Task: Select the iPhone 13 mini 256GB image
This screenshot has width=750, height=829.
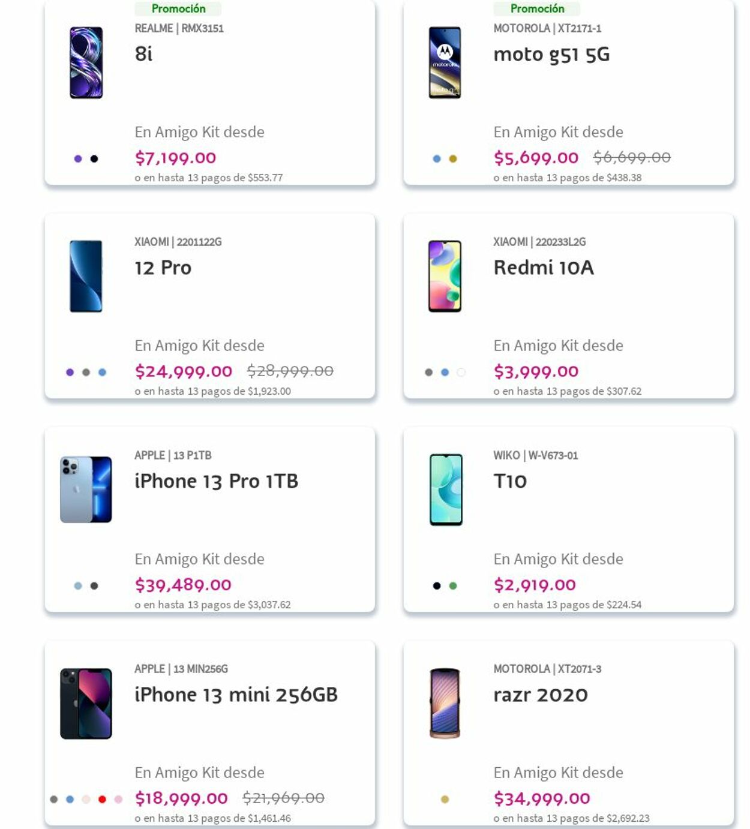Action: point(86,703)
